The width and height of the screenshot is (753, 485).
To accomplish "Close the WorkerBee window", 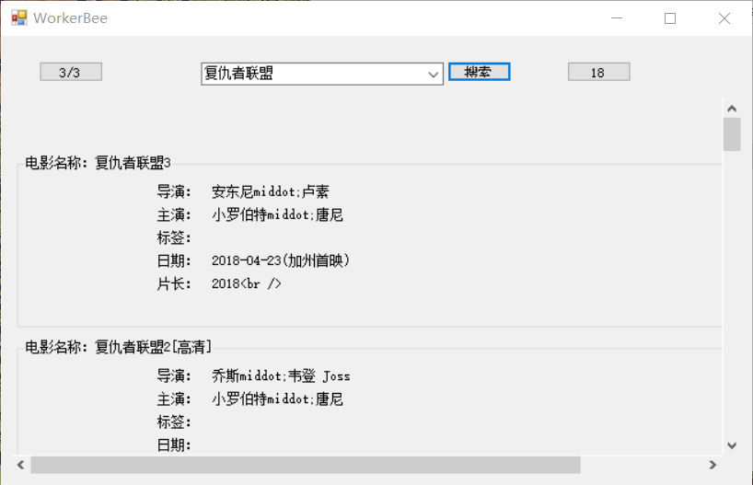I will 724,18.
